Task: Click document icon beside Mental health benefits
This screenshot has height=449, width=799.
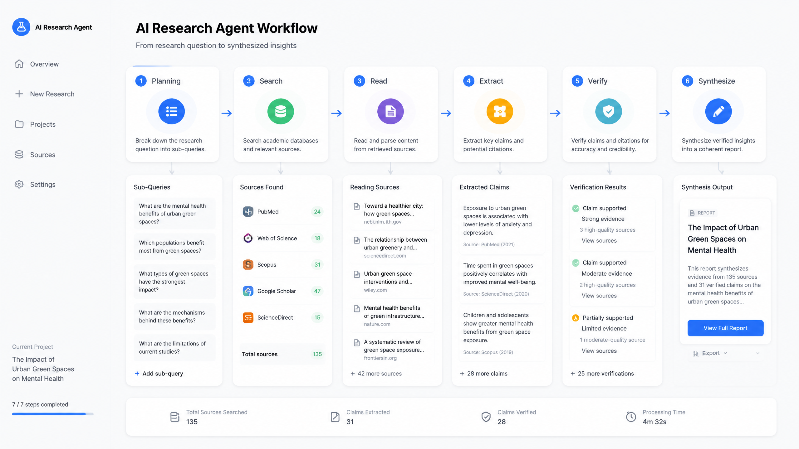Action: (357, 309)
